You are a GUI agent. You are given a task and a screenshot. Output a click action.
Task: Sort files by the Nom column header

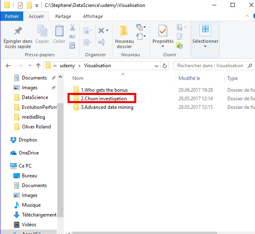78,78
